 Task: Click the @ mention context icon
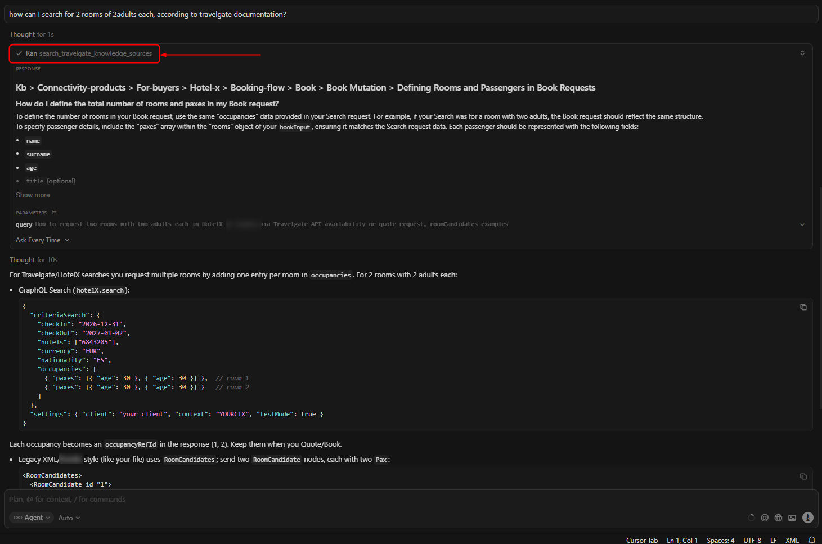(x=765, y=518)
